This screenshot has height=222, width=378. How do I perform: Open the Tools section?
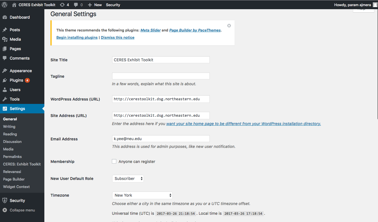[15, 99]
